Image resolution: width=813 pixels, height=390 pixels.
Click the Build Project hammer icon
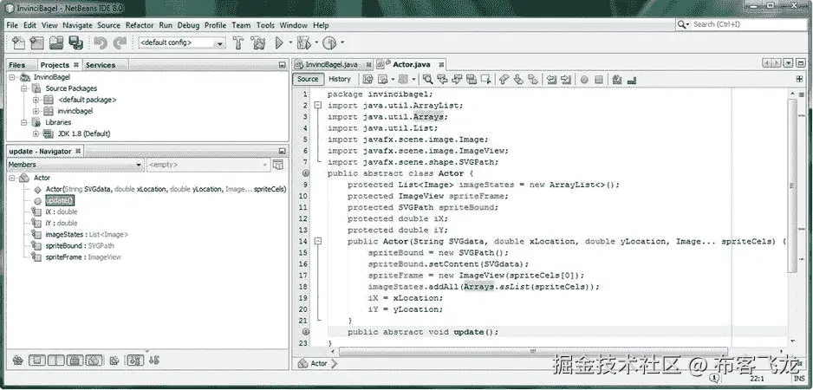238,43
